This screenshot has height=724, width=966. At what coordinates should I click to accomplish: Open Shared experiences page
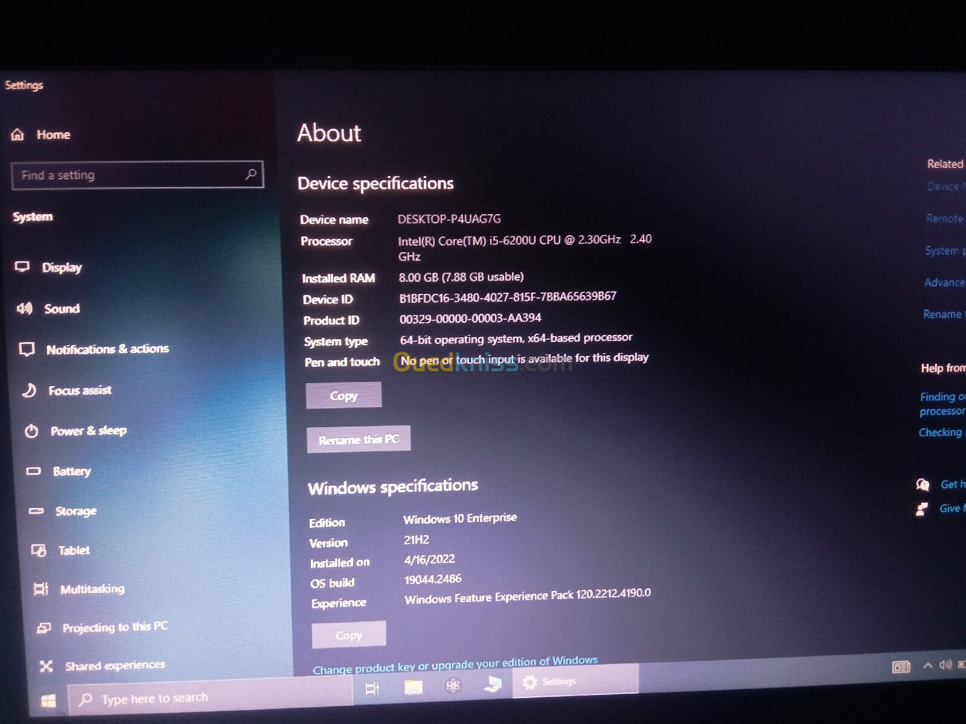pos(115,665)
